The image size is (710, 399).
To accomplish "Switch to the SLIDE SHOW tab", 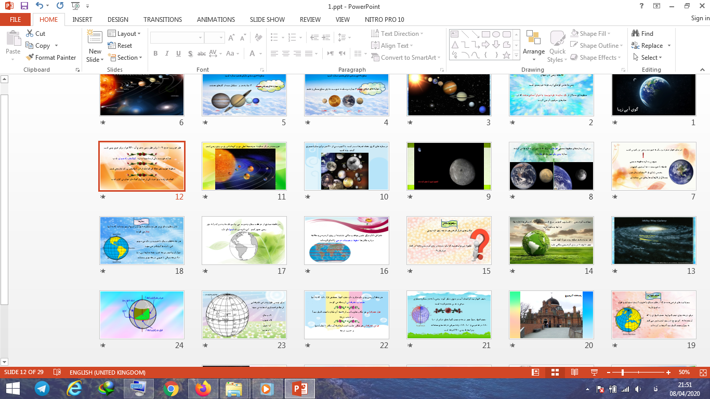I will coord(267,19).
